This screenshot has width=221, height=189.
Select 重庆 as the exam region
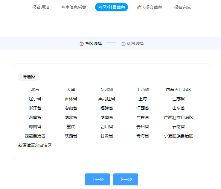(71, 127)
